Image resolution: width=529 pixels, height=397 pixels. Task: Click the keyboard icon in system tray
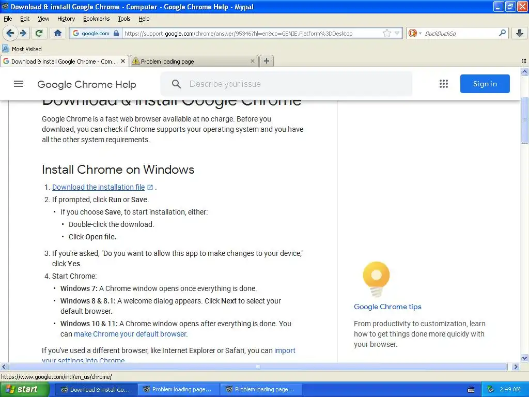point(471,390)
